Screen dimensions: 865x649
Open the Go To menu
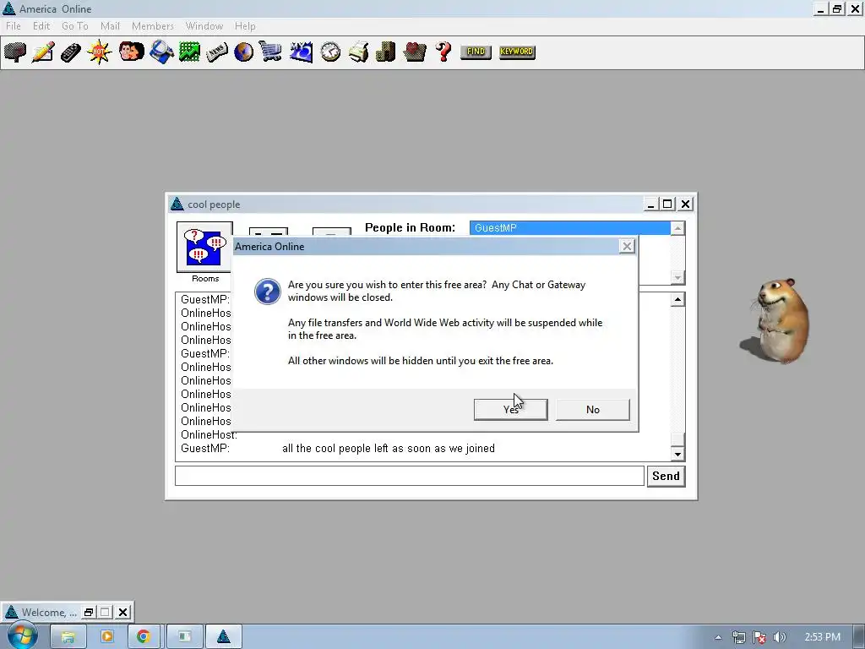click(74, 26)
